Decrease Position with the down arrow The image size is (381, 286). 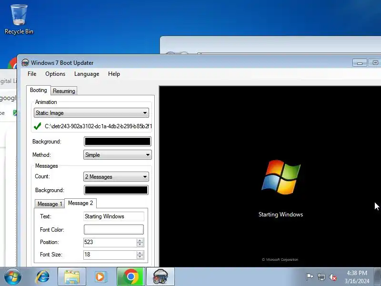tap(140, 245)
